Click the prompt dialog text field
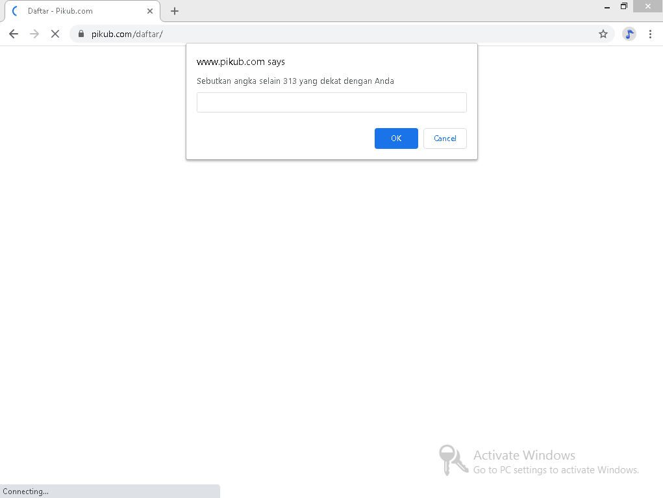The width and height of the screenshot is (663, 498). point(331,102)
